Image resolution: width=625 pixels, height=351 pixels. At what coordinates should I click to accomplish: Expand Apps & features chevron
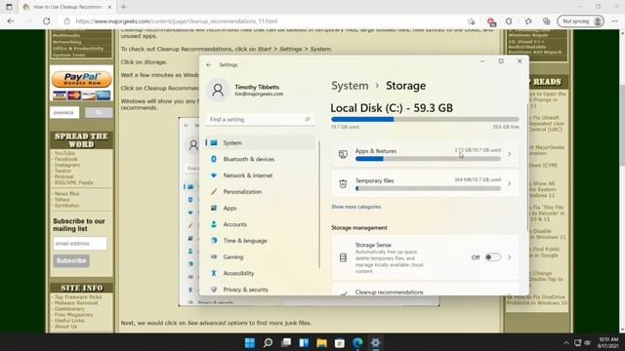click(x=510, y=154)
